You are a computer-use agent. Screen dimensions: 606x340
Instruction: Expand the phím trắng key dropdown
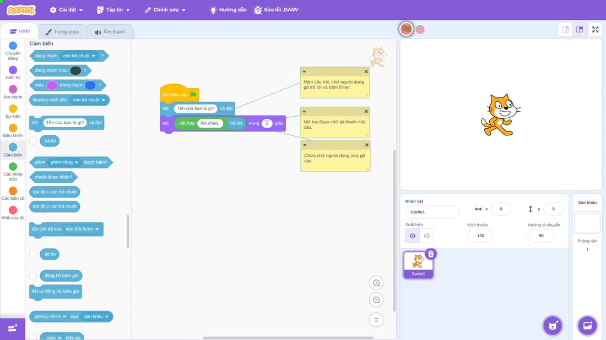point(64,162)
